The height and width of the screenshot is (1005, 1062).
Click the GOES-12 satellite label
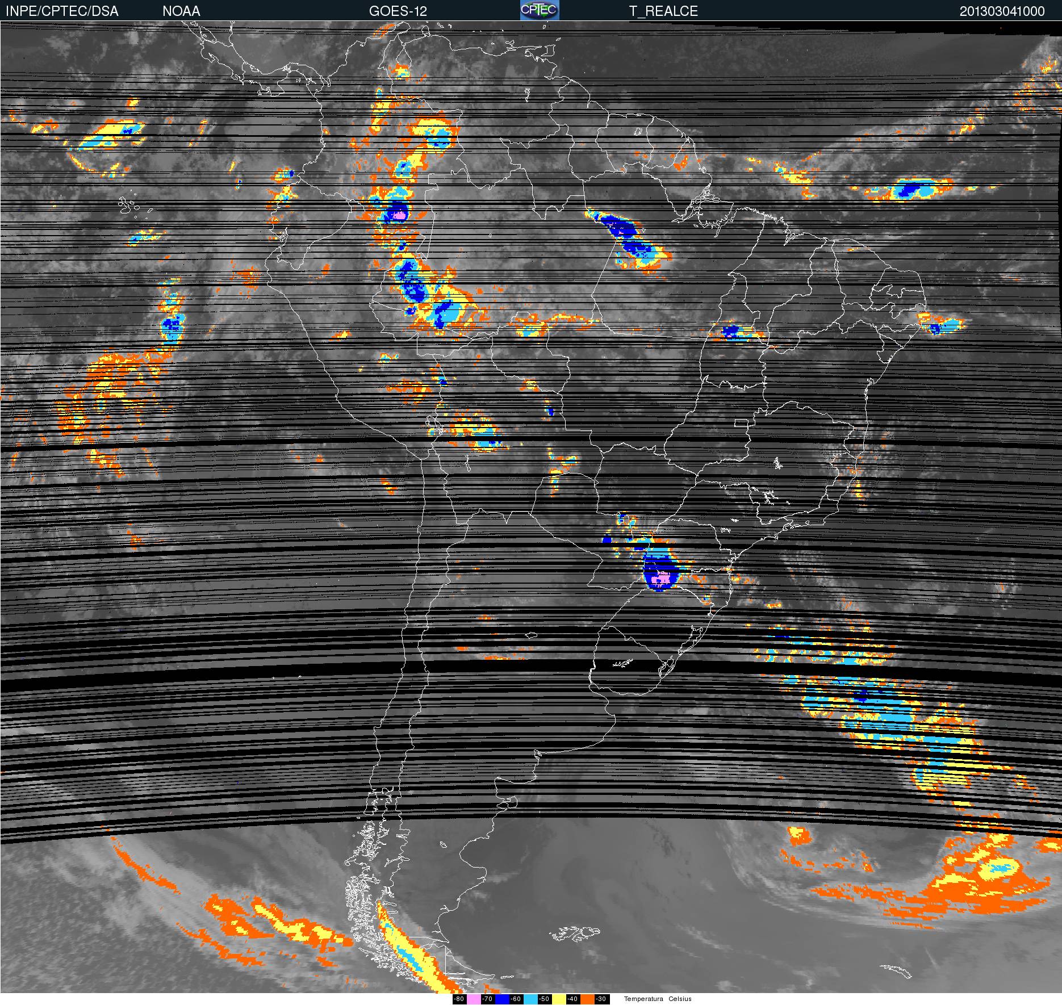[x=398, y=11]
